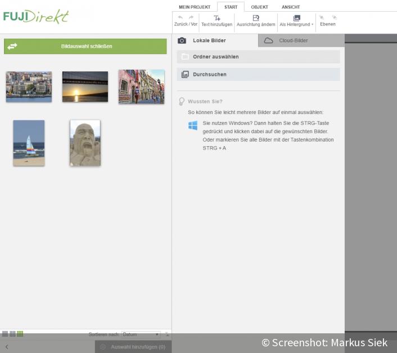The width and height of the screenshot is (397, 353).
Task: Open the MEIN PROJEKT tab
Action: pyautogui.click(x=195, y=7)
